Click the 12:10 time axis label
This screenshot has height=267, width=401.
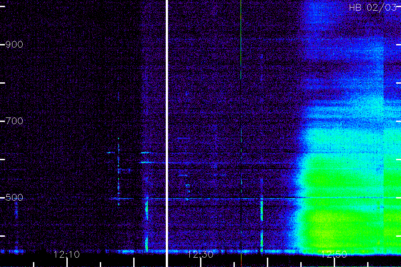(67, 254)
